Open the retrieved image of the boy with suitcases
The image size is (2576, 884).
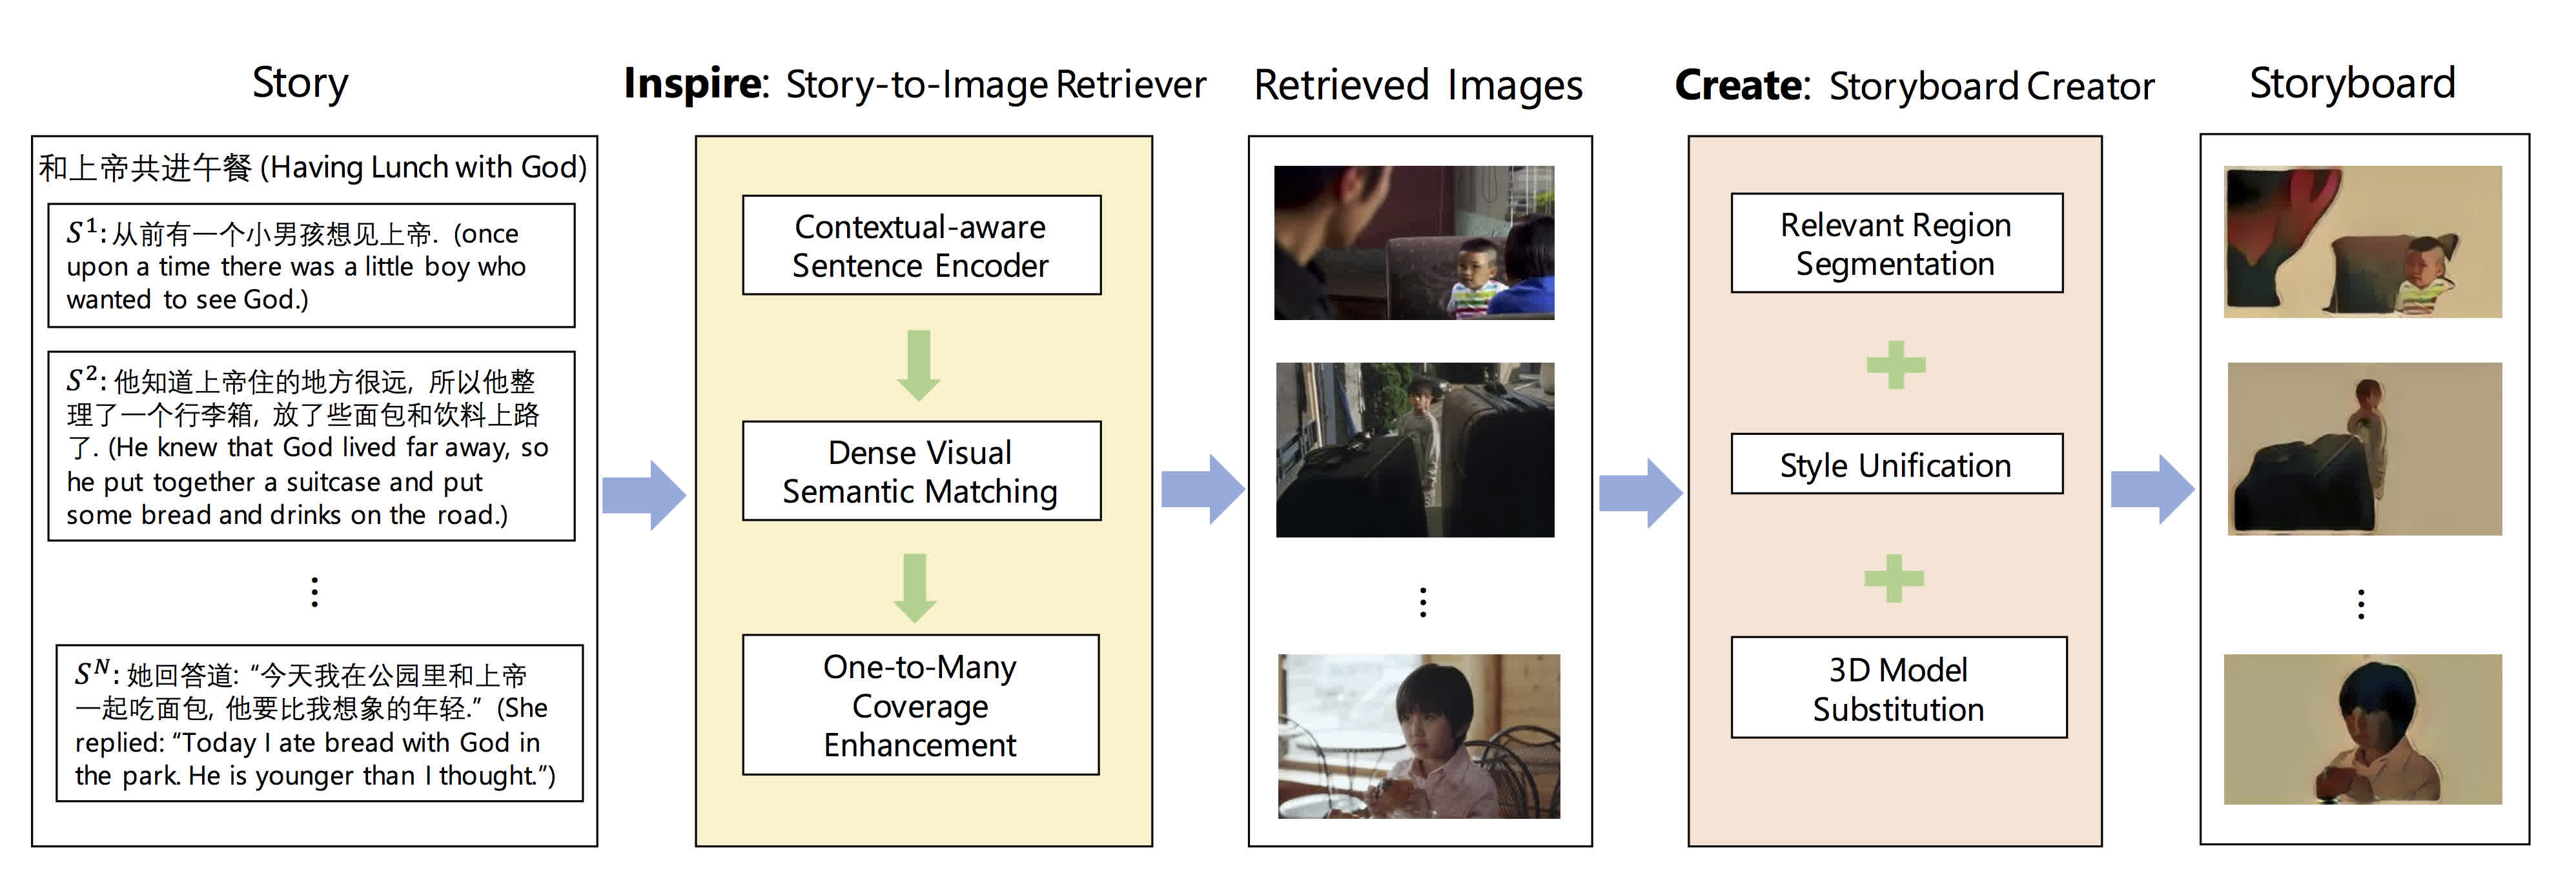(1415, 450)
